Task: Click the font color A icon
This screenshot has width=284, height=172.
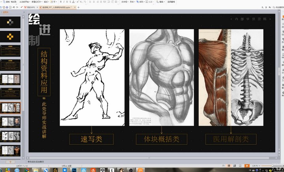Action: [73, 2]
